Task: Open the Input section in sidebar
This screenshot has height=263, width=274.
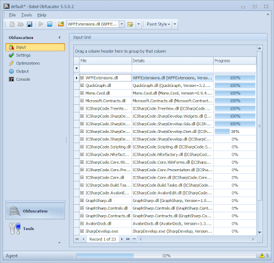Action: tap(35, 47)
